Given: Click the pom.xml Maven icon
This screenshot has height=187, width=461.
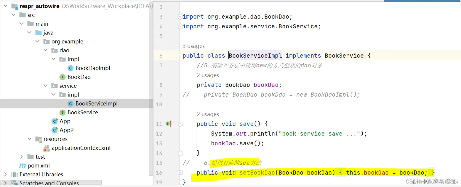Looking at the screenshot, I should (23, 165).
